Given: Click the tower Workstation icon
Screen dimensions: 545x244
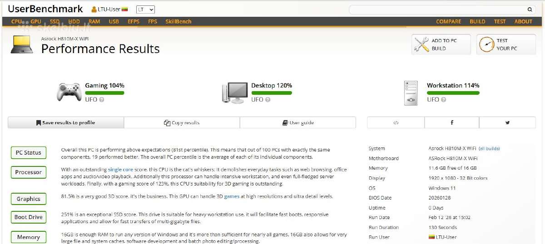Looking at the screenshot, I should point(411,93).
